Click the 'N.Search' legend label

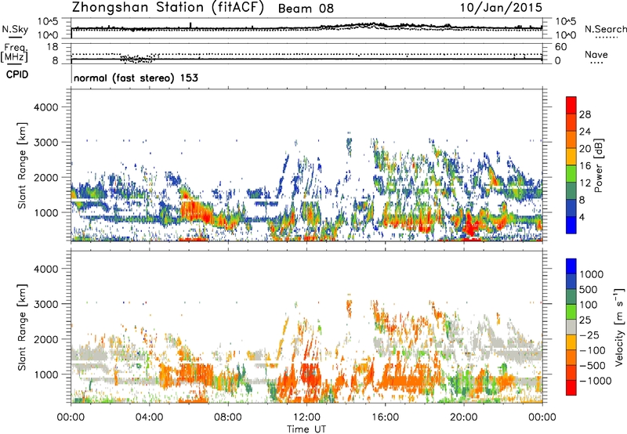pyautogui.click(x=605, y=29)
